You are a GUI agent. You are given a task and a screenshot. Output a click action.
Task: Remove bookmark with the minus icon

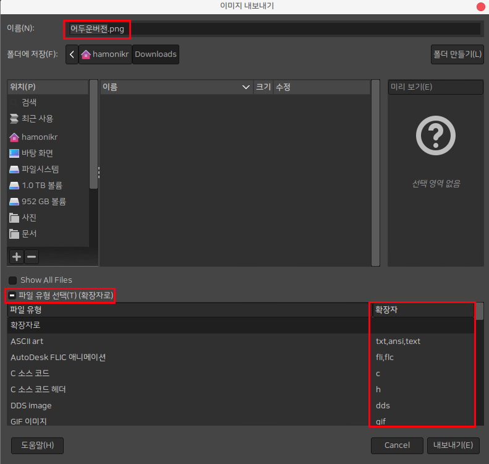click(x=32, y=256)
